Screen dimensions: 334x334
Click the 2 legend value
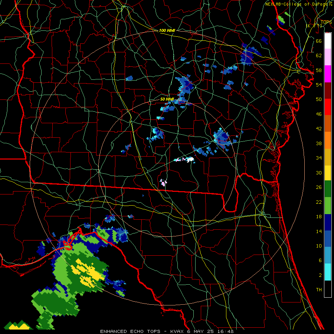(x=320, y=275)
